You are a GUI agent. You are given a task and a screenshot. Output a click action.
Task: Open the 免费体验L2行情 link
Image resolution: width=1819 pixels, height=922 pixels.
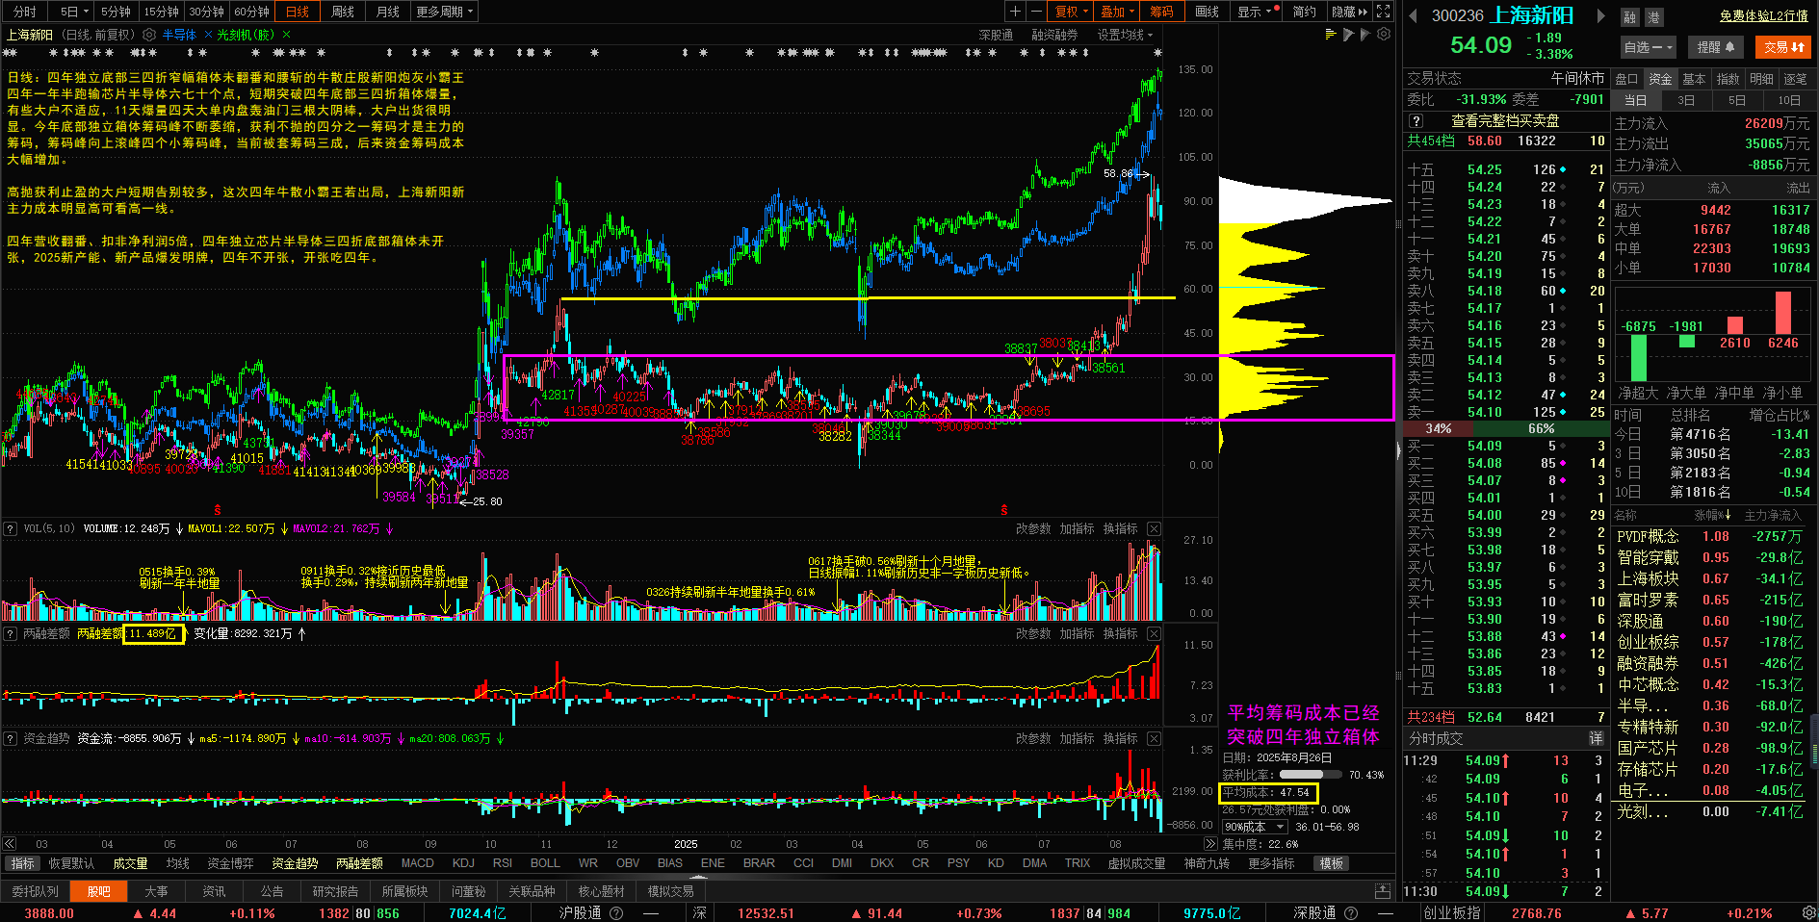(1764, 16)
